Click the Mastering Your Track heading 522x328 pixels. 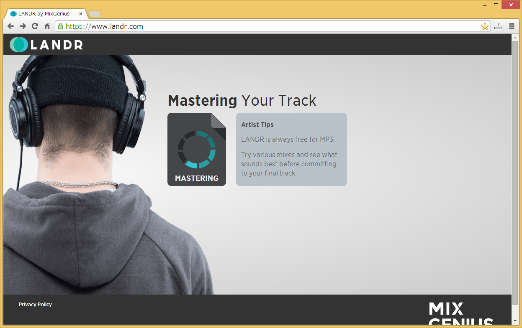242,101
